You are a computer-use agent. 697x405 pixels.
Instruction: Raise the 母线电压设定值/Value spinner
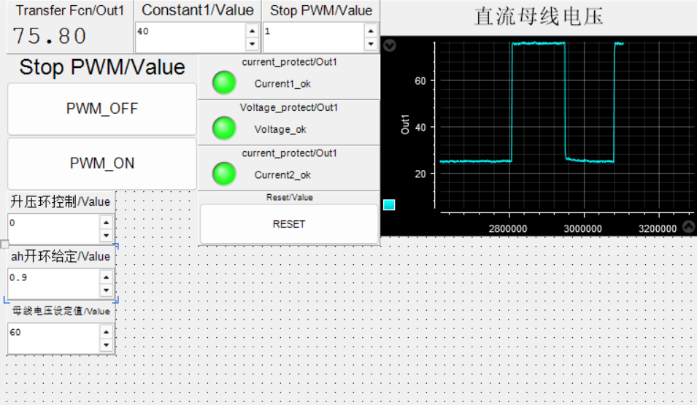click(x=107, y=331)
